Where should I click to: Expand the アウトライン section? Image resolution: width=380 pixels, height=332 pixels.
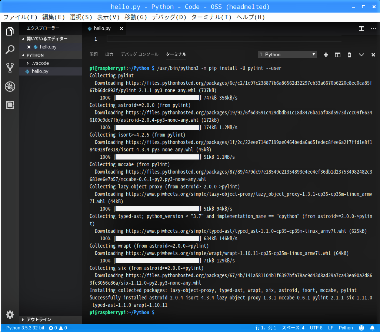[51, 319]
